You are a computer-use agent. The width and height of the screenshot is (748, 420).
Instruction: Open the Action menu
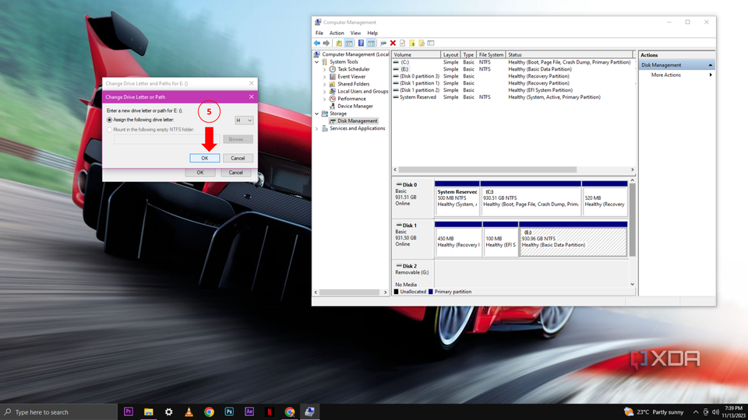[337, 33]
